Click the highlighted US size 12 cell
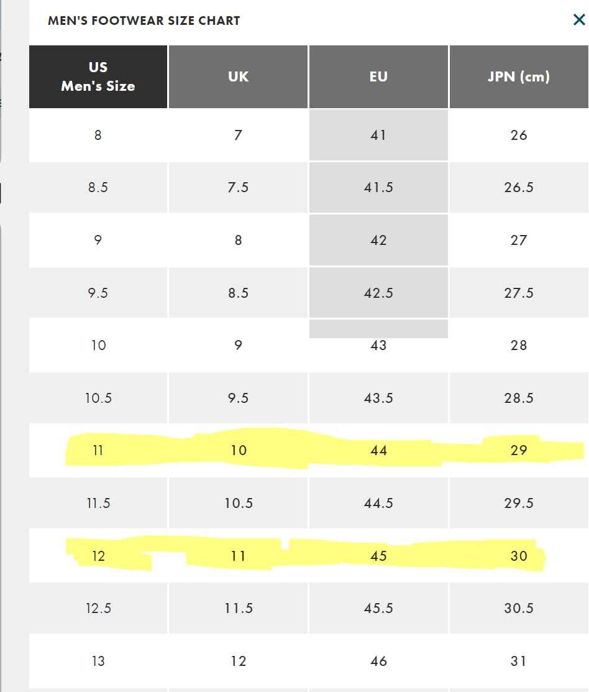This screenshot has width=589, height=692. click(x=98, y=556)
